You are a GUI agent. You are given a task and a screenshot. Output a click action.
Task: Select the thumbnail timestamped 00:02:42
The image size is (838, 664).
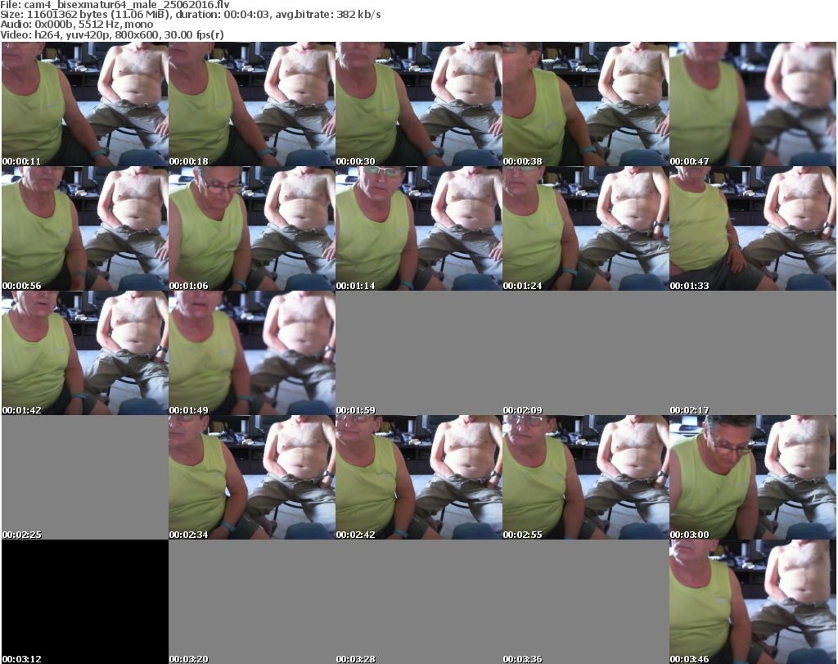pos(419,477)
